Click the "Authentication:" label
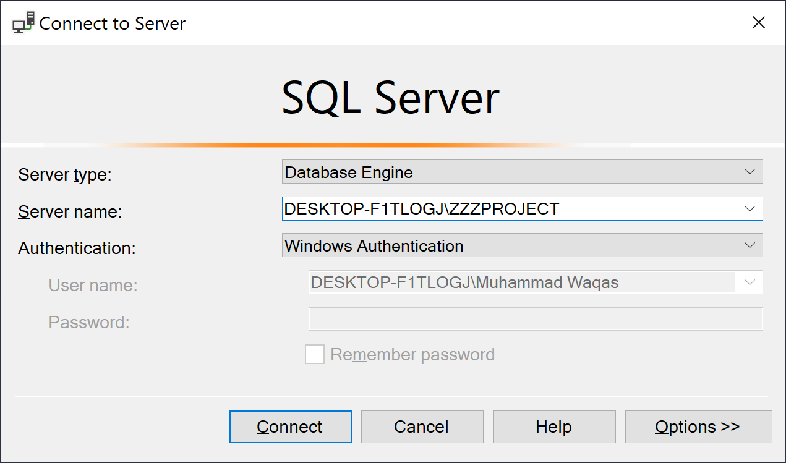This screenshot has height=463, width=786. [x=77, y=248]
